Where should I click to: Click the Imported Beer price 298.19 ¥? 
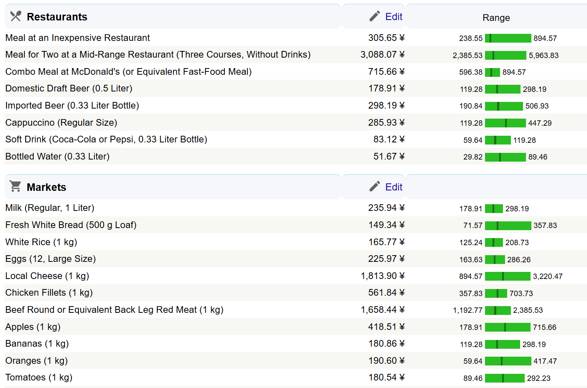click(x=386, y=106)
